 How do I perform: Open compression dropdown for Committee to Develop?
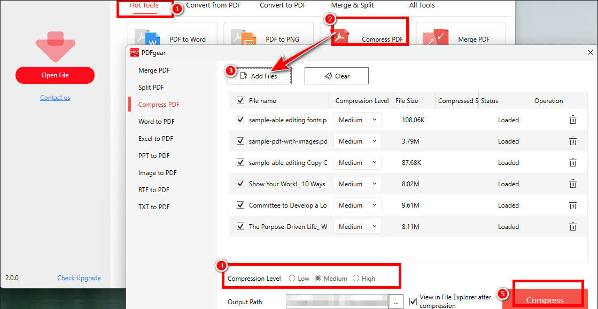(x=358, y=205)
